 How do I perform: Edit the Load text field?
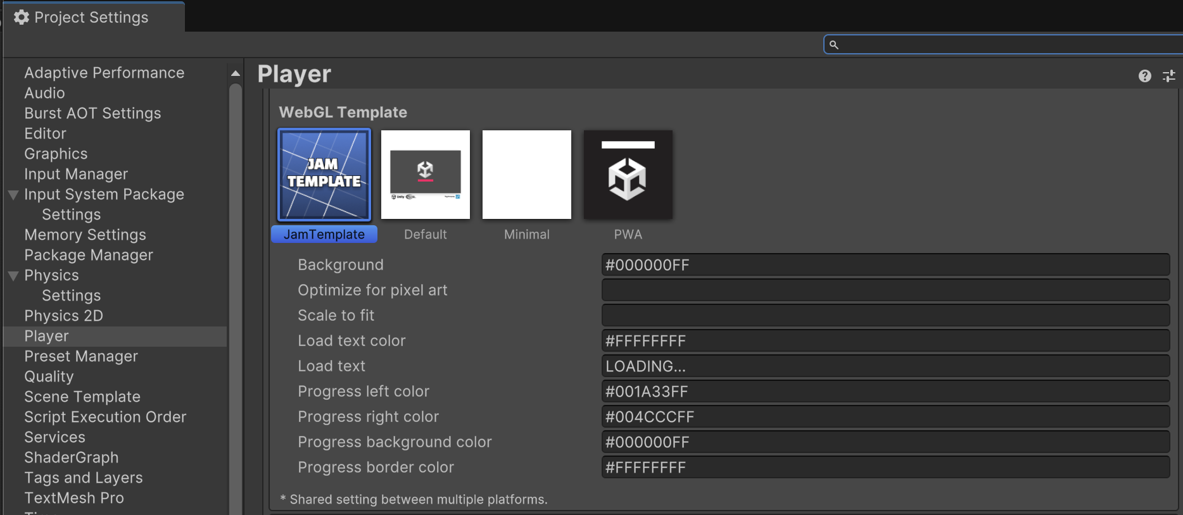885,366
